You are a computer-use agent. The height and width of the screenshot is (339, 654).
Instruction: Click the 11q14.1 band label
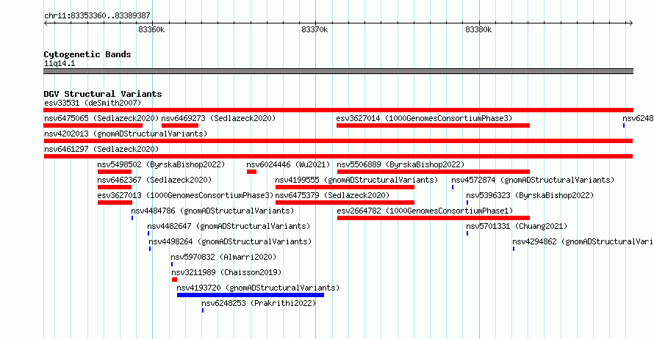[60, 63]
